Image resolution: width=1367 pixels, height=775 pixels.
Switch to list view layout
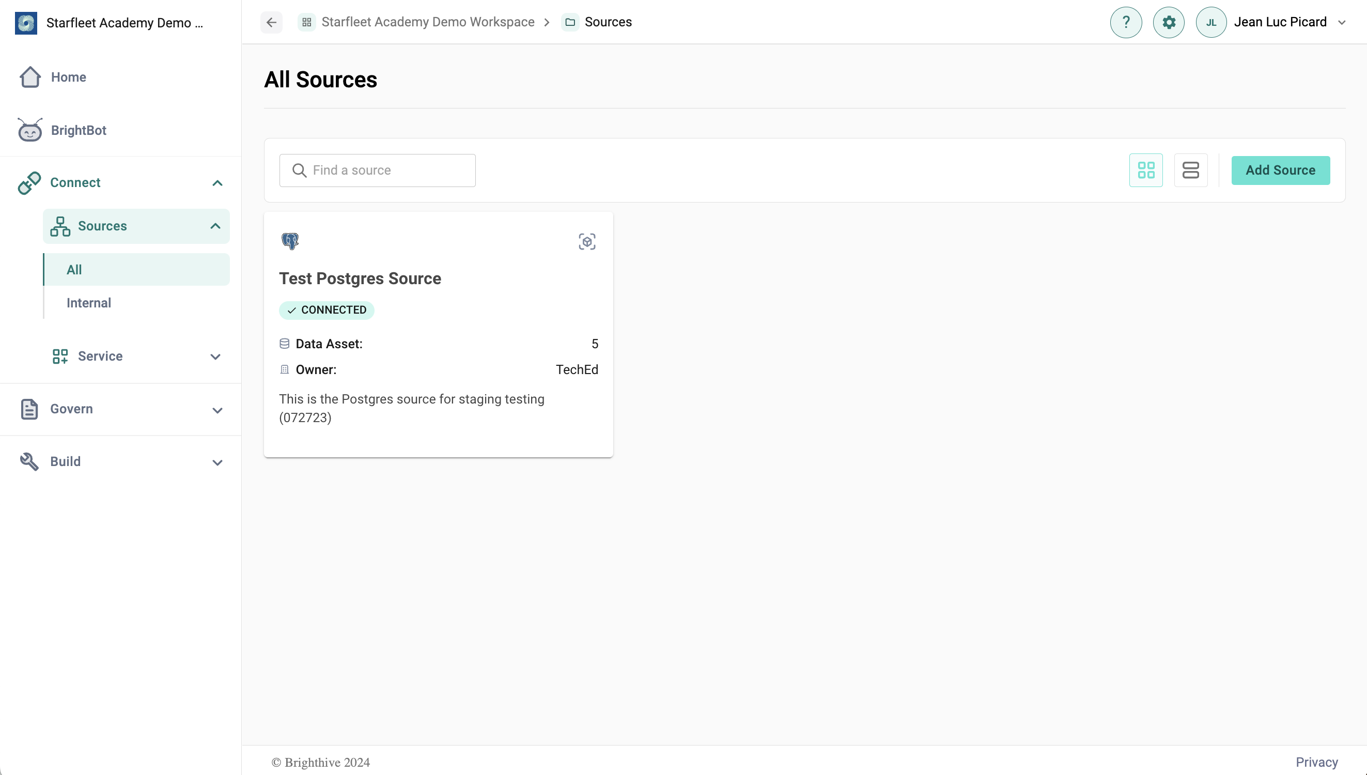[1190, 171]
